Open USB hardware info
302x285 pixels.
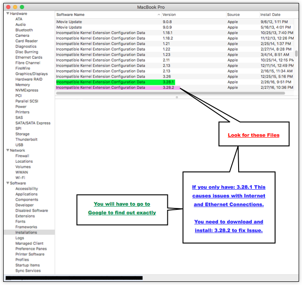click(19, 145)
